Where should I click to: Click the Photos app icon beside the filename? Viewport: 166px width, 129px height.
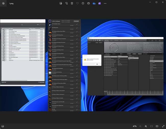3,3
